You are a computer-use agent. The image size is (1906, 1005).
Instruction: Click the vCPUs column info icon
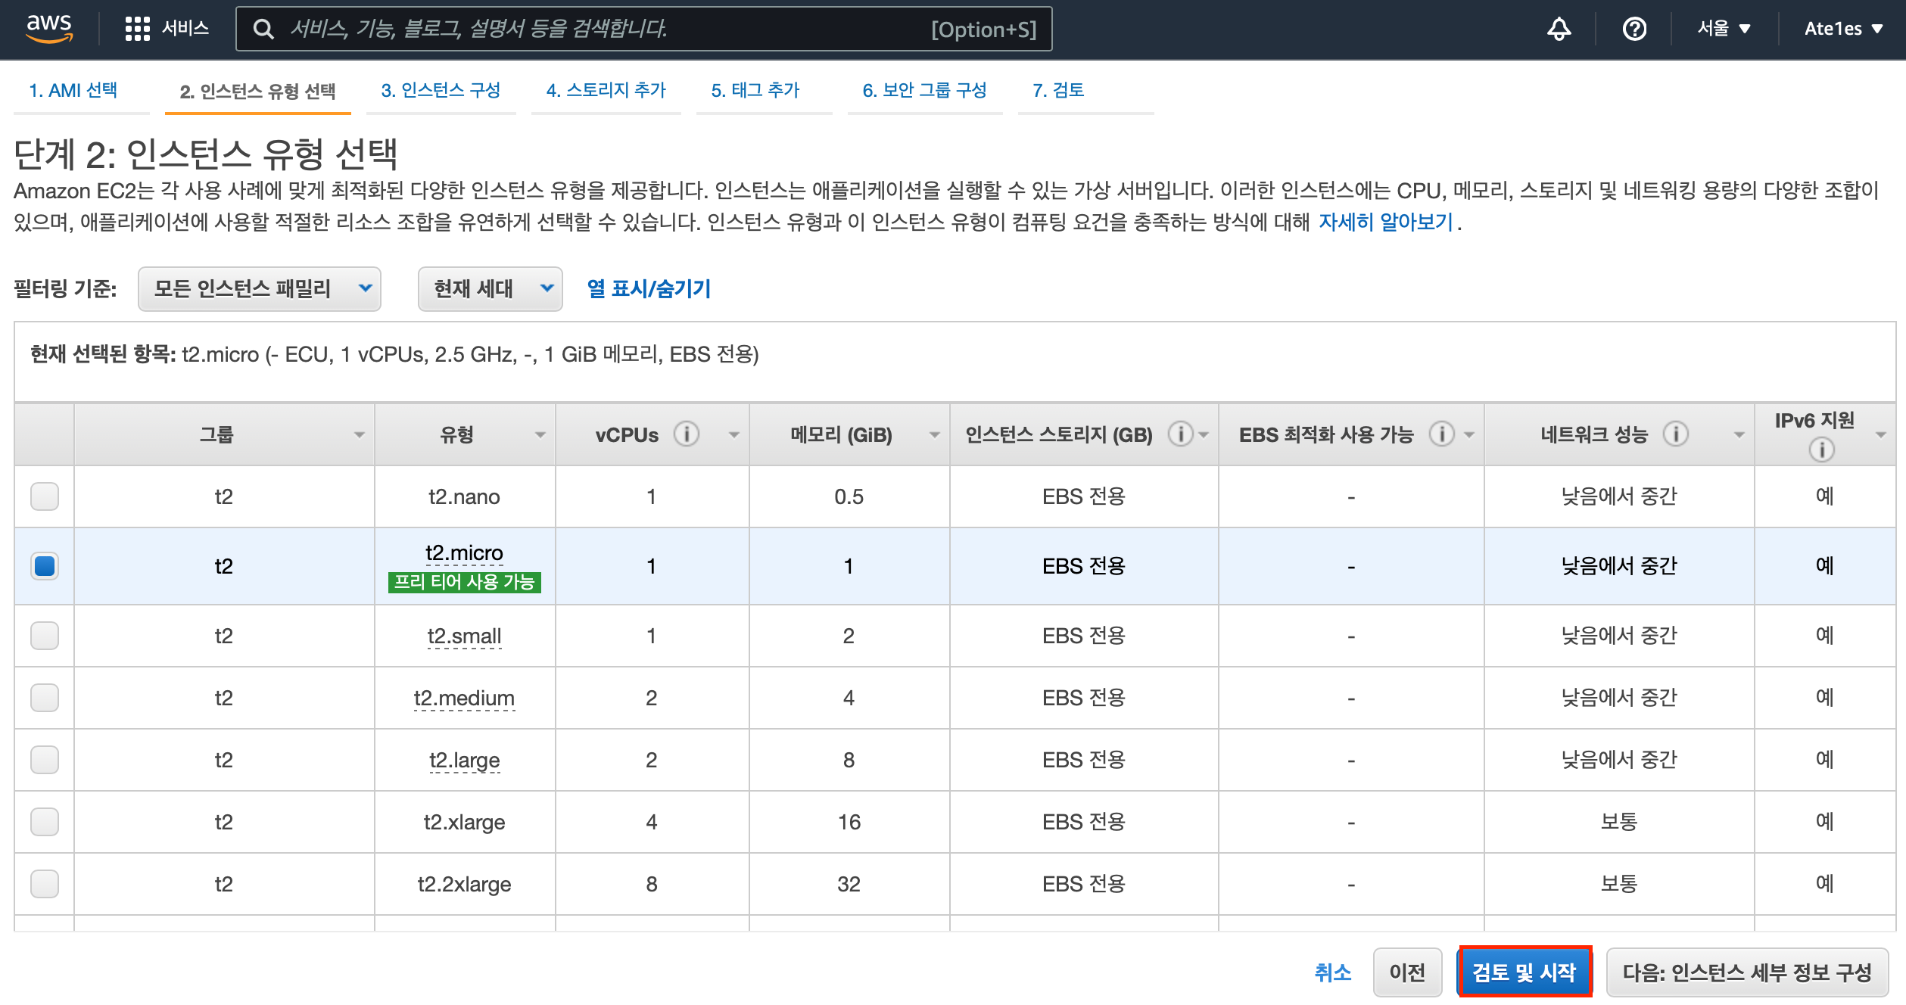click(686, 434)
